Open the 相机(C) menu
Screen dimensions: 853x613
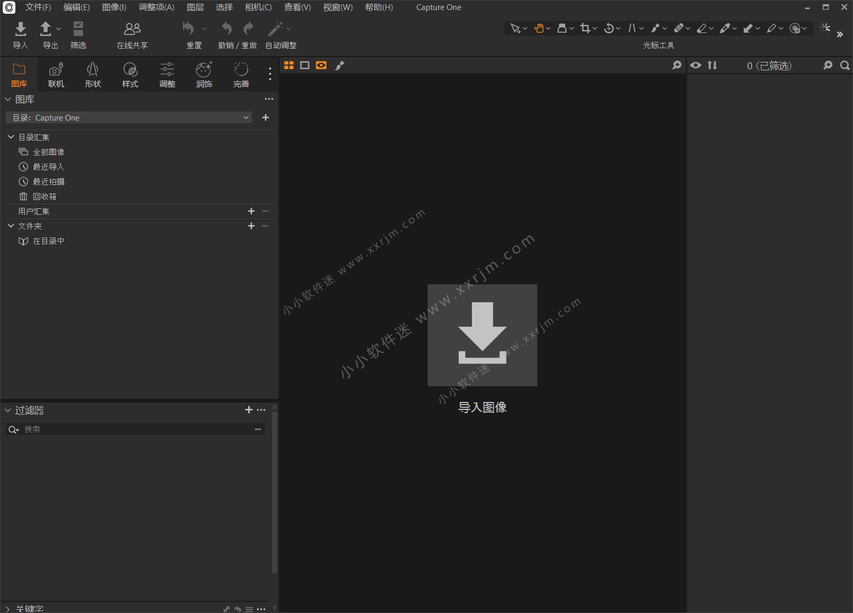pyautogui.click(x=258, y=7)
